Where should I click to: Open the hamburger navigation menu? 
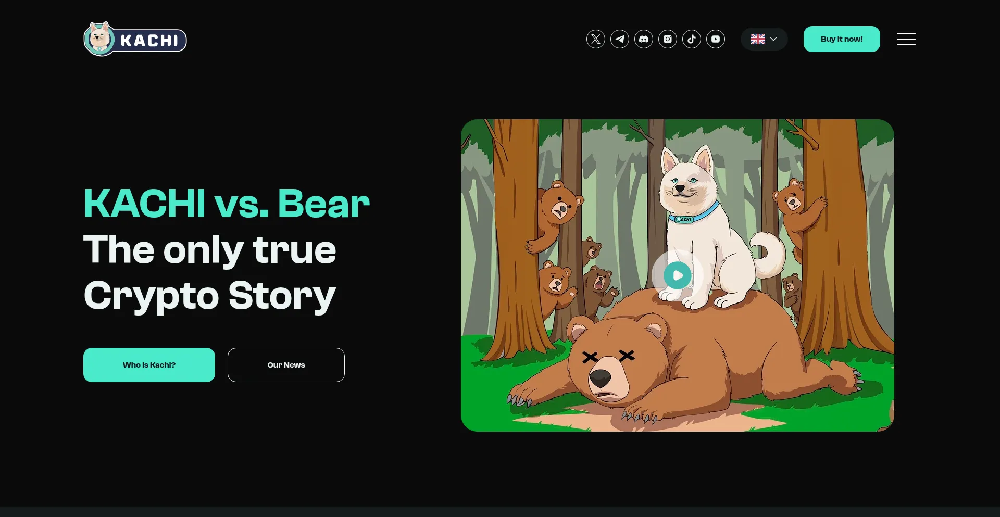(x=906, y=39)
